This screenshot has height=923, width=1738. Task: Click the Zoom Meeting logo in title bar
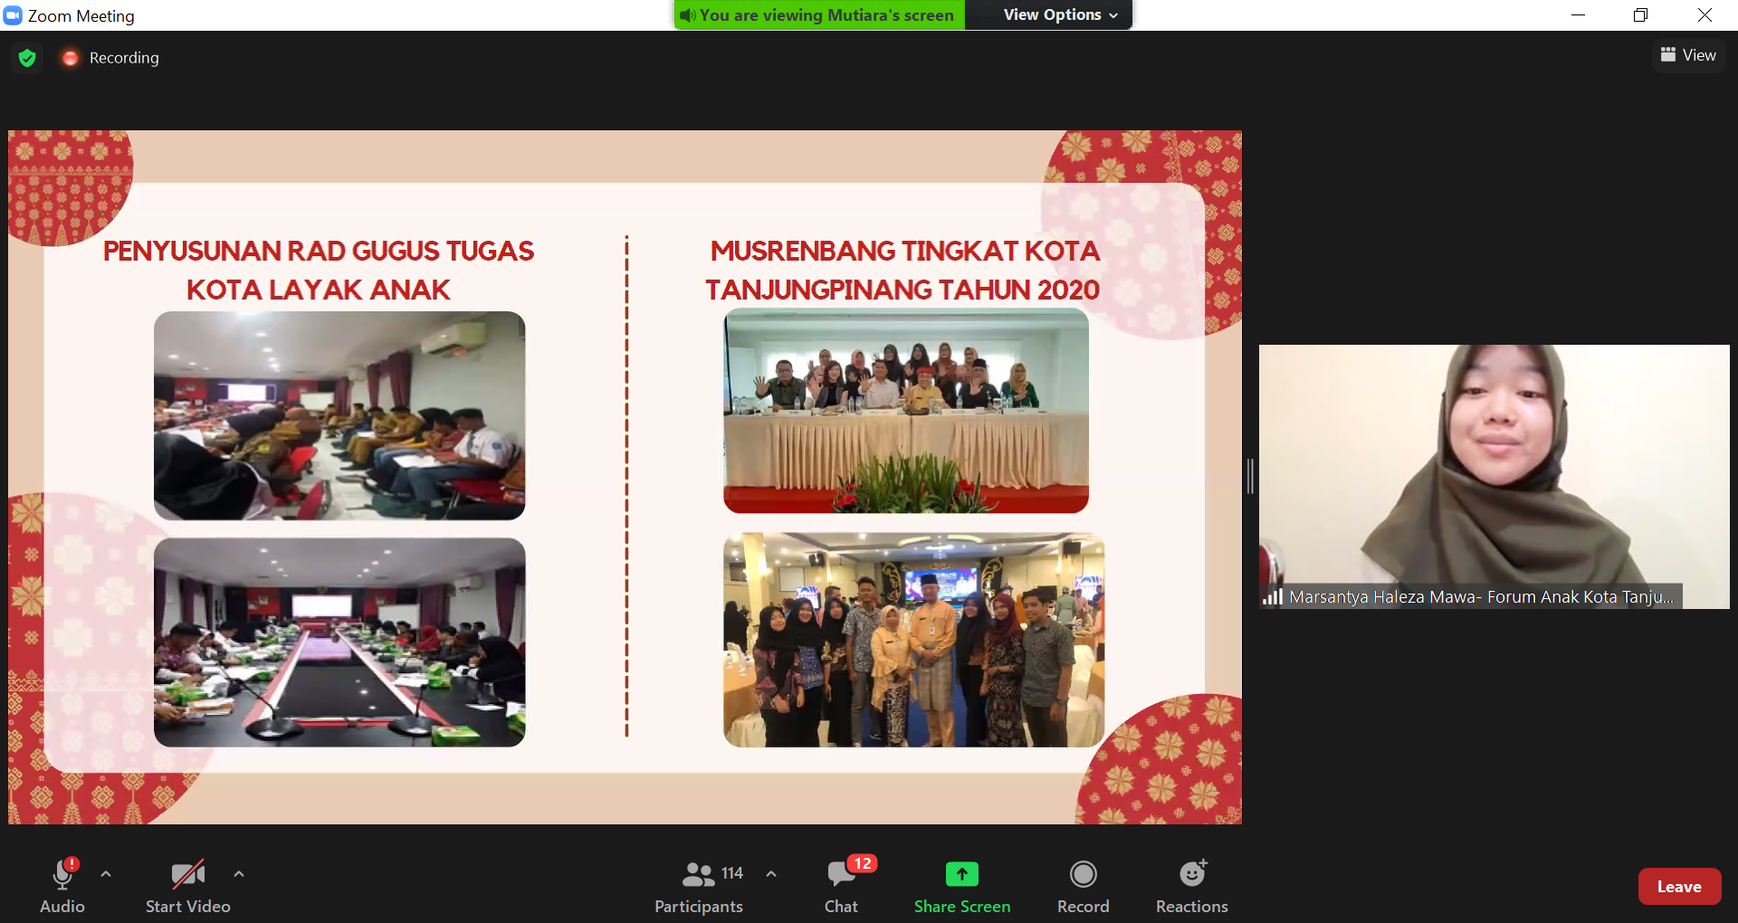(x=13, y=15)
